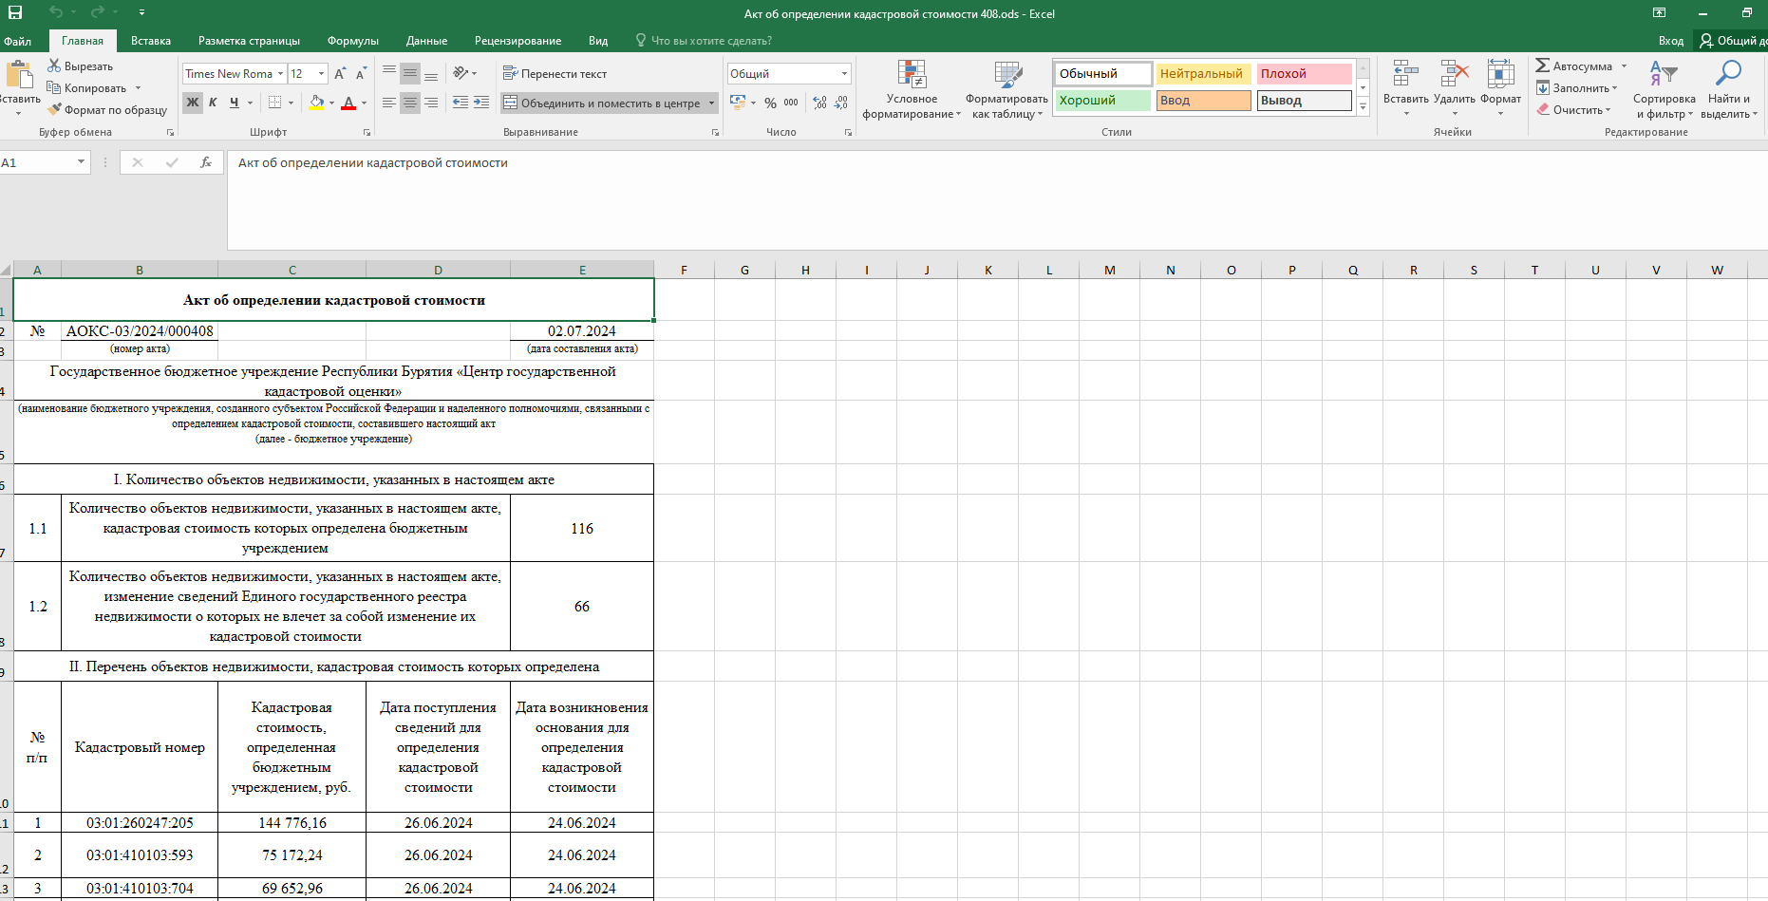Click the Insert Function fx icon

tap(205, 162)
